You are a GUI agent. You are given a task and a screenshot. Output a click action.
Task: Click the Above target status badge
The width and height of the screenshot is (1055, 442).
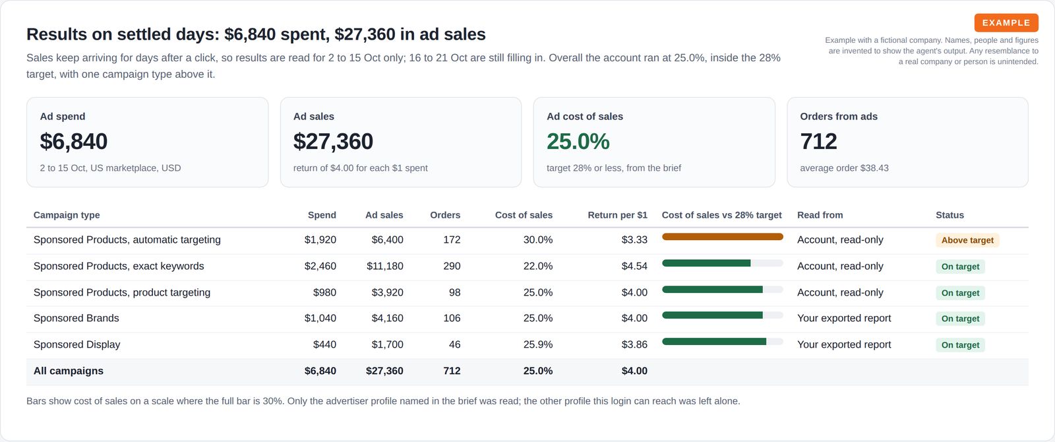point(967,240)
